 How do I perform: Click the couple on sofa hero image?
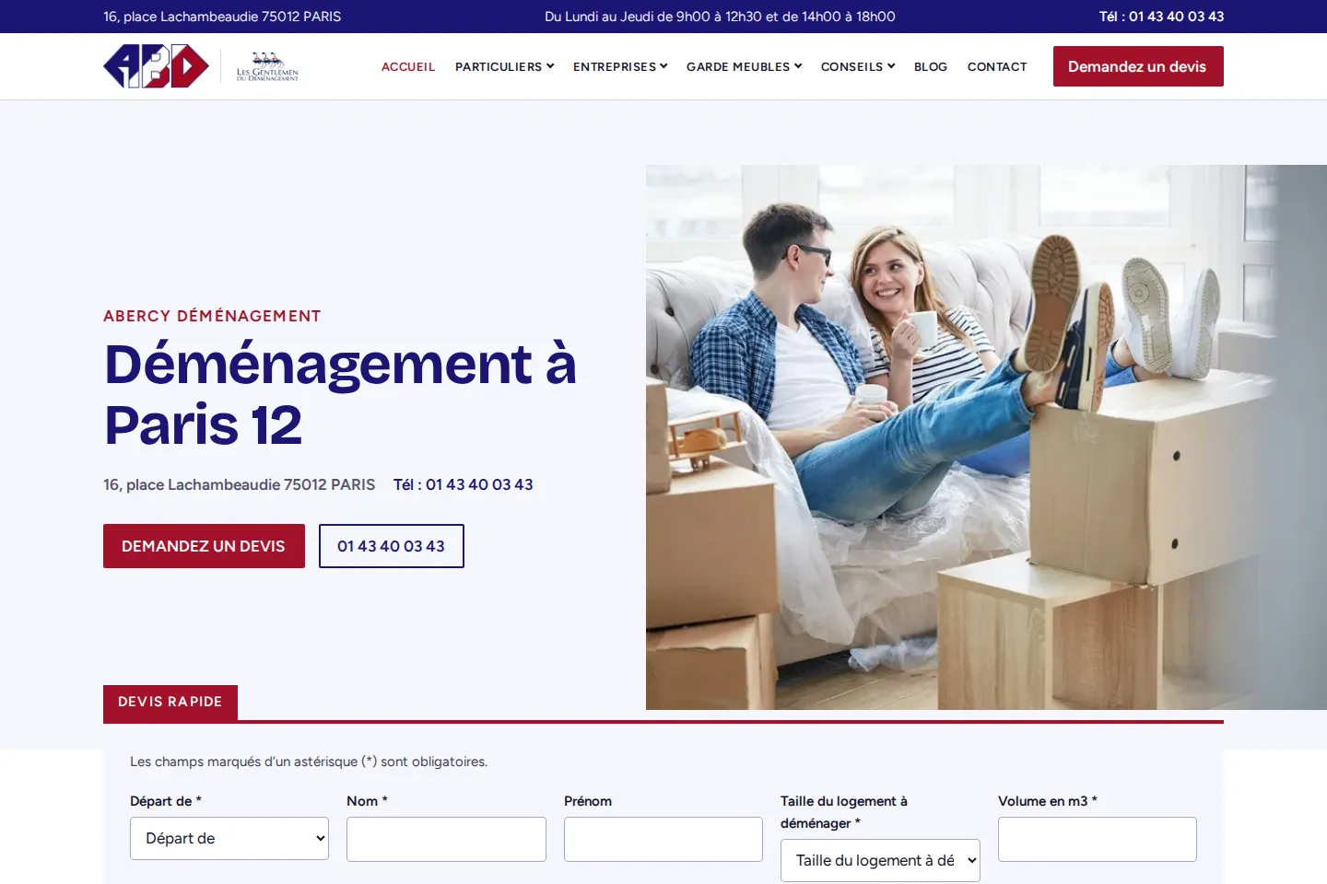pyautogui.click(x=986, y=437)
